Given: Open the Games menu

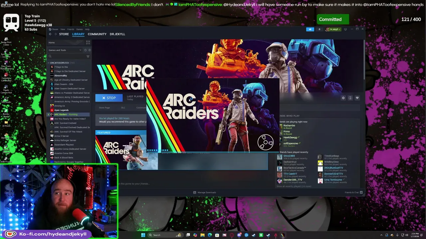Looking at the screenshot, I should (x=79, y=29).
